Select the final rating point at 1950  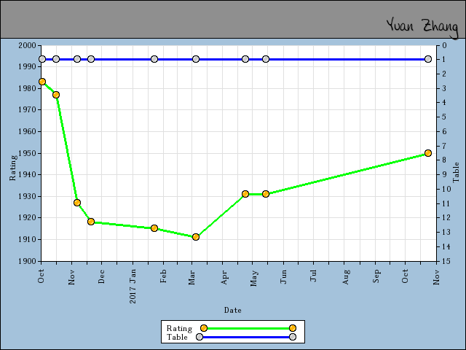428,153
